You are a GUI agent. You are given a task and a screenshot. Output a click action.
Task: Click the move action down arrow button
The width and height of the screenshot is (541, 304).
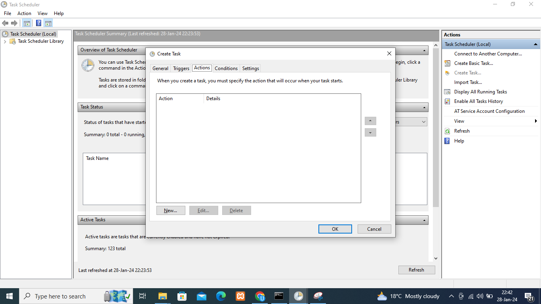point(370,133)
